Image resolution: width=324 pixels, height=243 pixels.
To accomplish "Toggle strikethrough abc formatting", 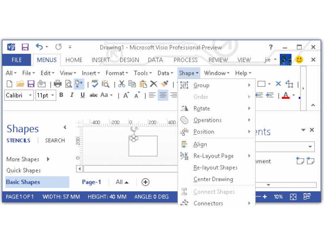I will 94,95.
